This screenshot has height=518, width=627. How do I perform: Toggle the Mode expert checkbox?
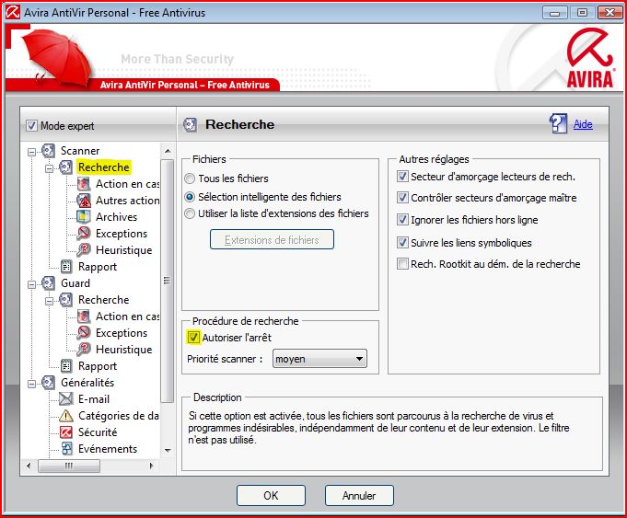click(x=31, y=126)
